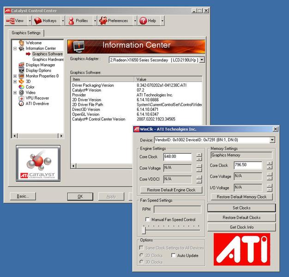Click the tree panel right scroll arrow
The height and width of the screenshot is (277, 289).
pos(61,136)
